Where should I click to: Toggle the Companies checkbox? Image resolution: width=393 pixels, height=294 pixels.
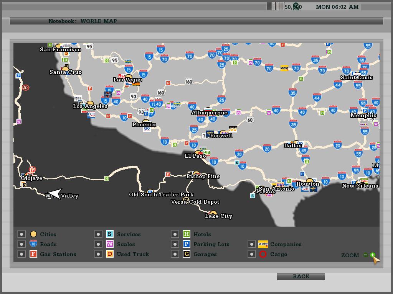[x=252, y=244]
